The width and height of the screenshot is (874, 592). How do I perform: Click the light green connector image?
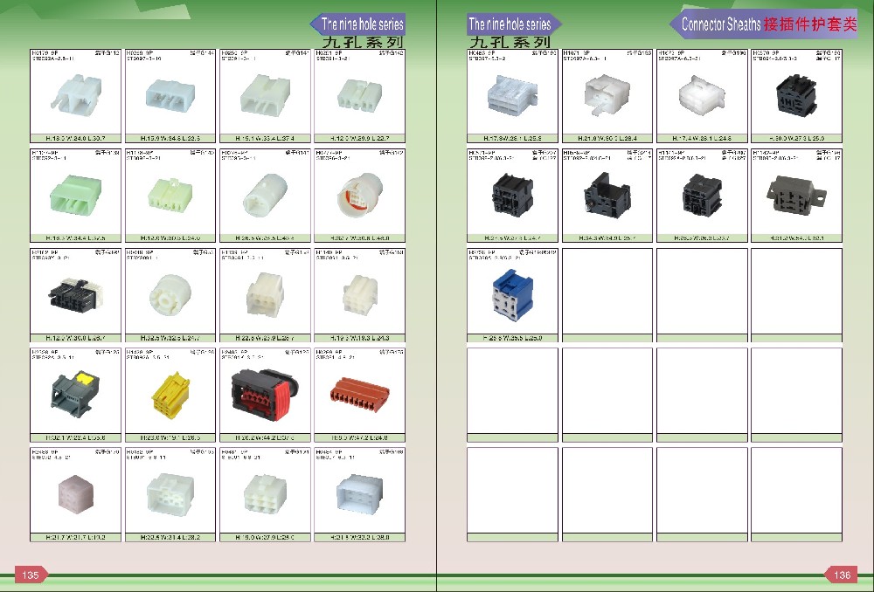76,195
